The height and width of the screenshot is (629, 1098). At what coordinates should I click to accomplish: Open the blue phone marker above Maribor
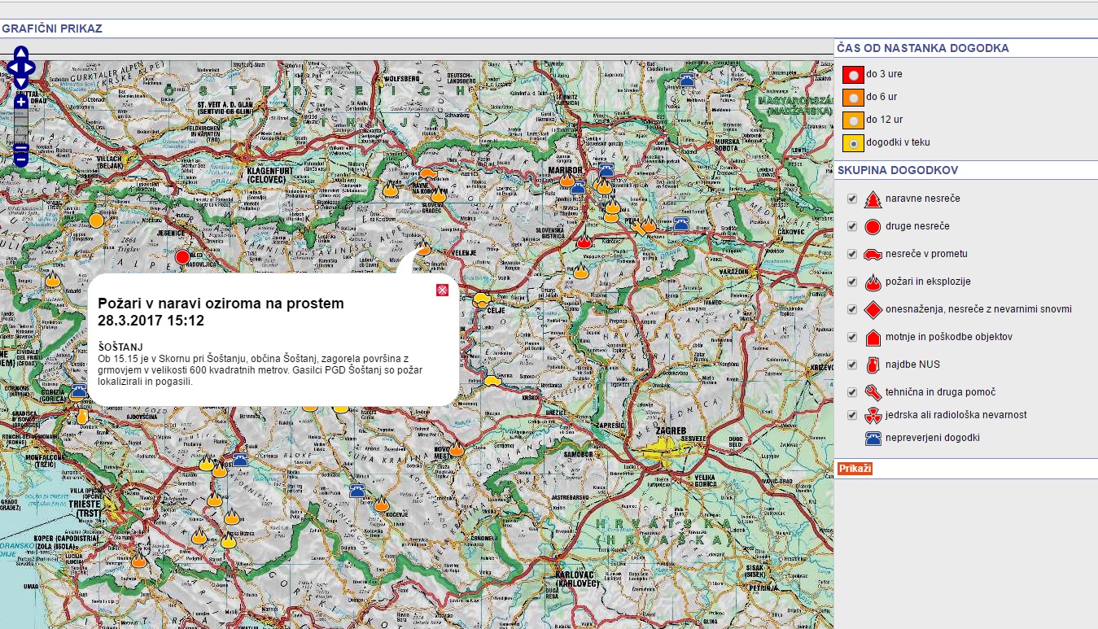606,169
